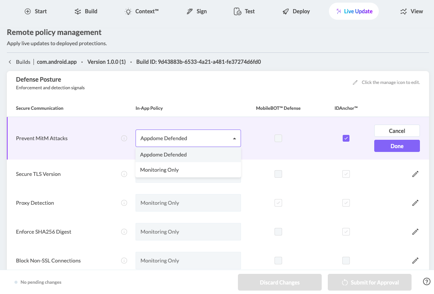This screenshot has height=294, width=434.
Task: Click the edit pencil for Enforce SHA256 Digest
Action: point(415,232)
